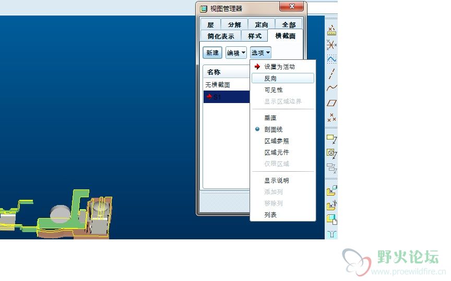The height and width of the screenshot is (281, 451).
Task: Switch to the 简化表示 tab
Action: pos(221,36)
